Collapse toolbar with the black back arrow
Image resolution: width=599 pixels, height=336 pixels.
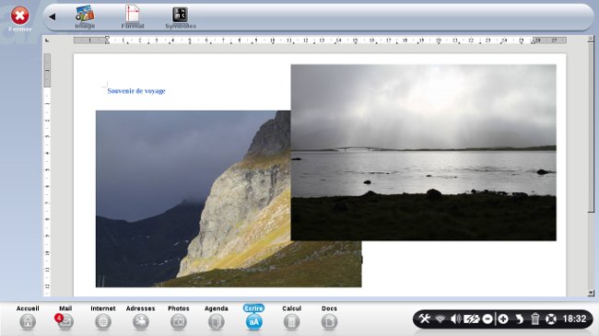(x=53, y=17)
